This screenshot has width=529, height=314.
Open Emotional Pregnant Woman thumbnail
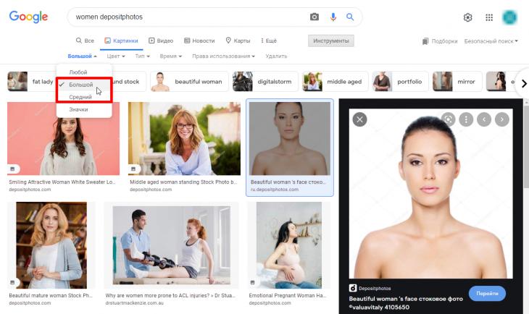click(289, 245)
